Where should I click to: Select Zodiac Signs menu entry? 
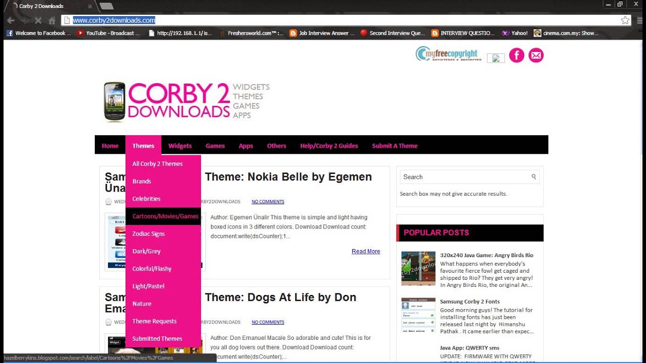[163, 234]
